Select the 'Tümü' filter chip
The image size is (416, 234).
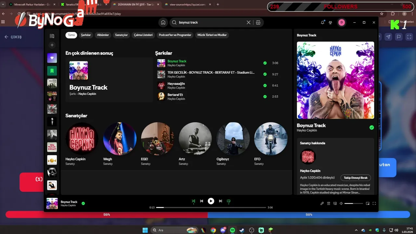tap(71, 35)
